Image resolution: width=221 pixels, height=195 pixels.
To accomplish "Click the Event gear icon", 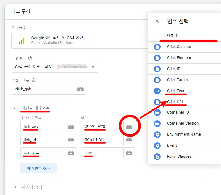I will click(x=157, y=146).
